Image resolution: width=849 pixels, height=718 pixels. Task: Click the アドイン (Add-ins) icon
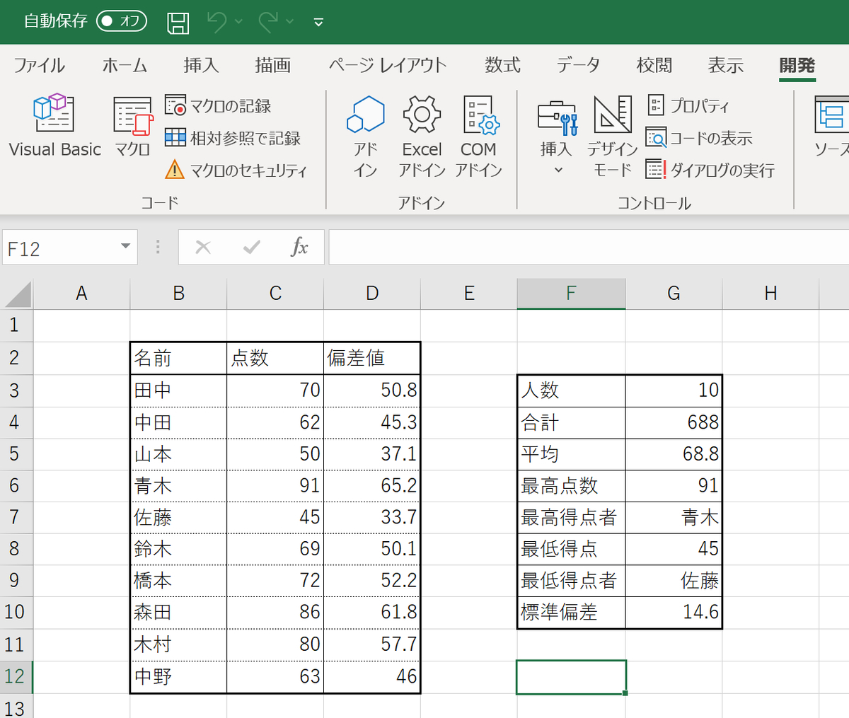pos(366,131)
